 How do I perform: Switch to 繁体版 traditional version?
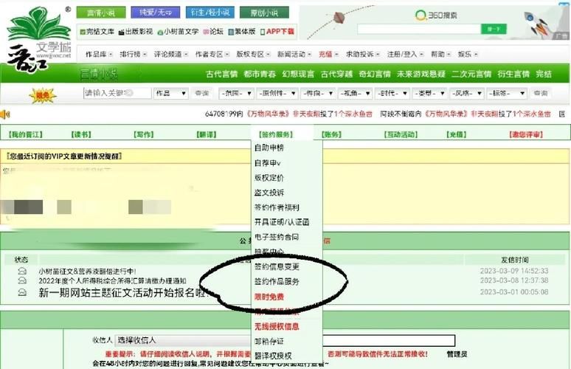click(x=241, y=32)
